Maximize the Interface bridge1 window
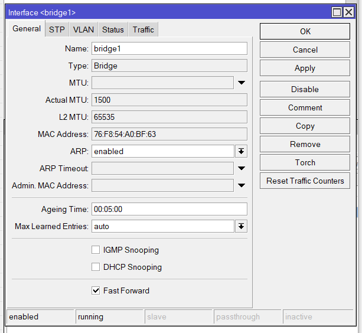 point(337,12)
